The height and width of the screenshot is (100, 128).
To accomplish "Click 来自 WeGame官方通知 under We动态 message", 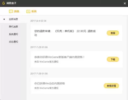I will click(x=46, y=88).
